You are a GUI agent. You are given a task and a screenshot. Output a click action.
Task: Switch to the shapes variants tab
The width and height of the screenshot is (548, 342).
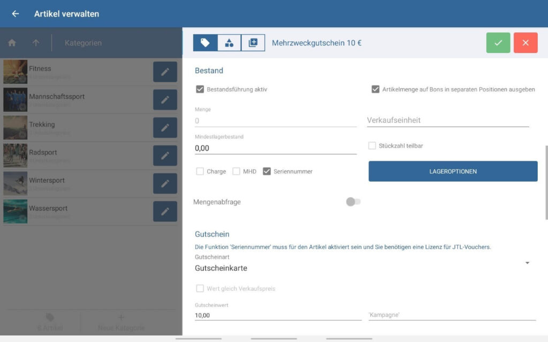[229, 43]
